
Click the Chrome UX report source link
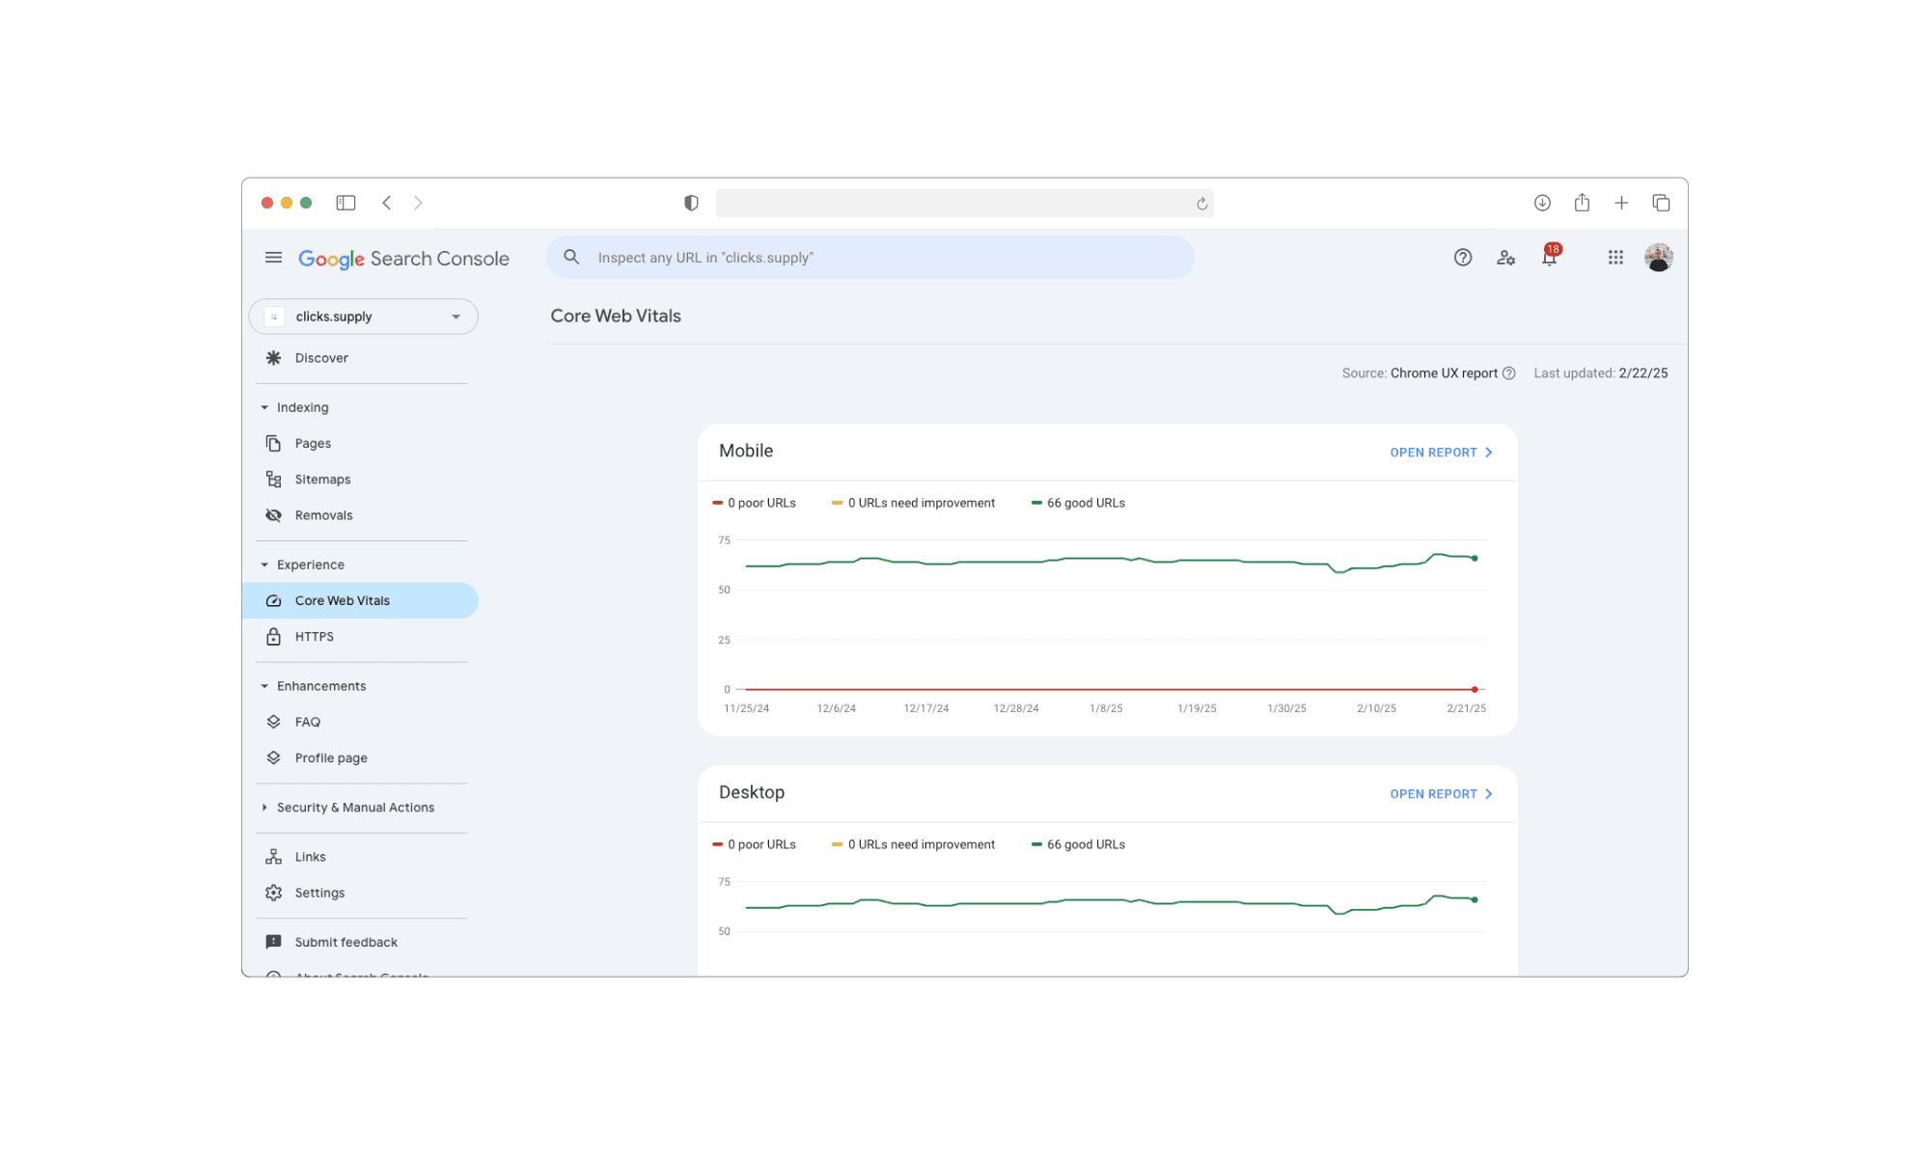pyautogui.click(x=1444, y=373)
